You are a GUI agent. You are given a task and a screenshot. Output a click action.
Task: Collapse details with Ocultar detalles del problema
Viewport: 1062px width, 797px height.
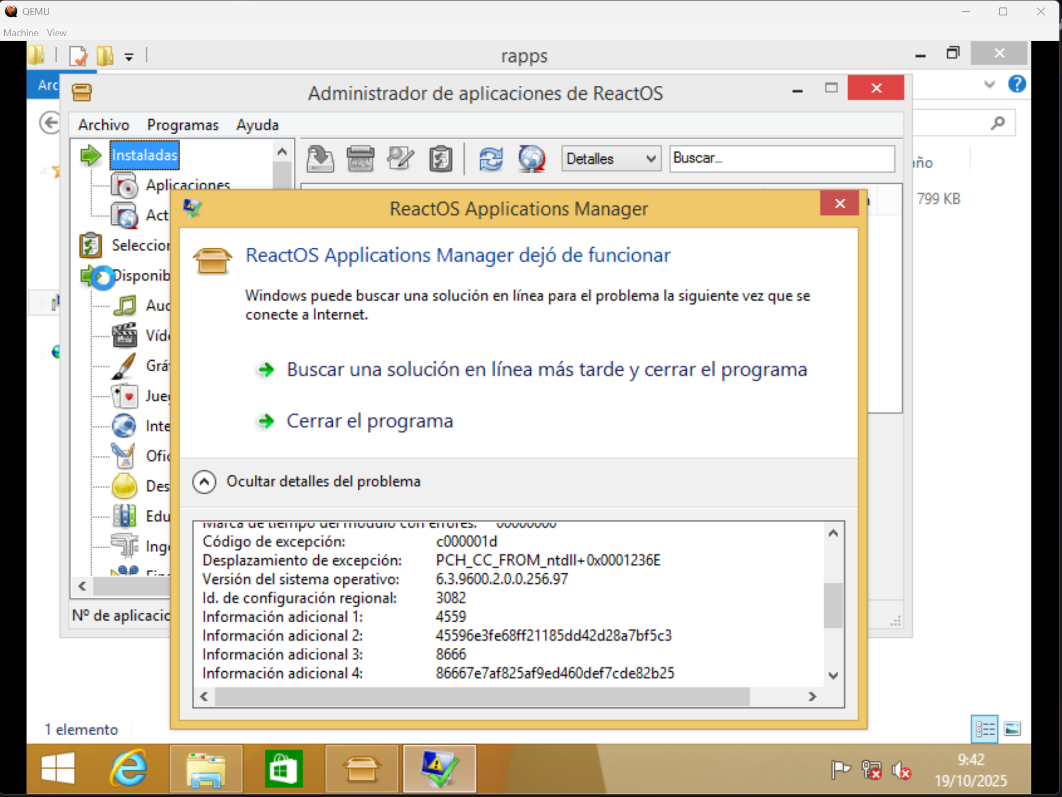point(204,482)
